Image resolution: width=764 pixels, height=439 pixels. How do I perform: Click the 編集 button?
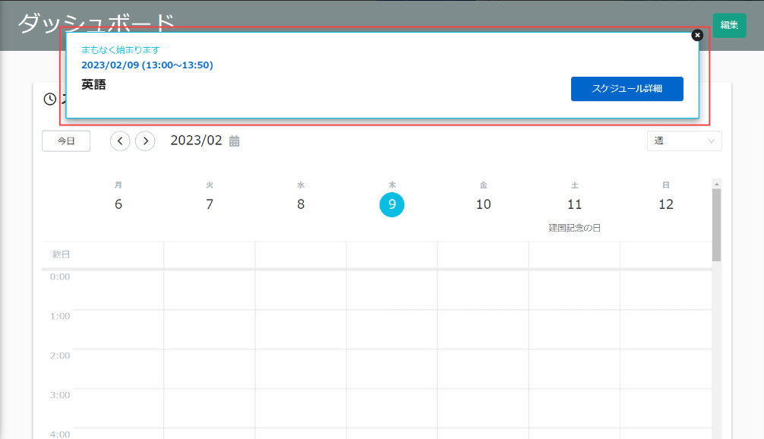(729, 25)
